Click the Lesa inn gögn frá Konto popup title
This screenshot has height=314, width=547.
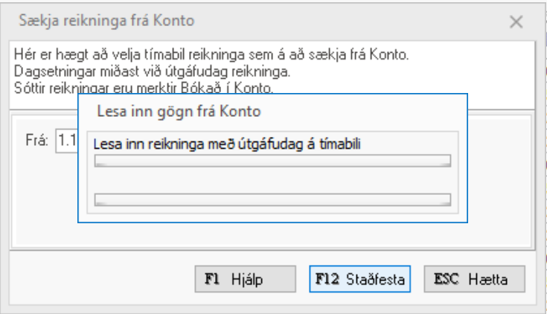click(x=183, y=112)
